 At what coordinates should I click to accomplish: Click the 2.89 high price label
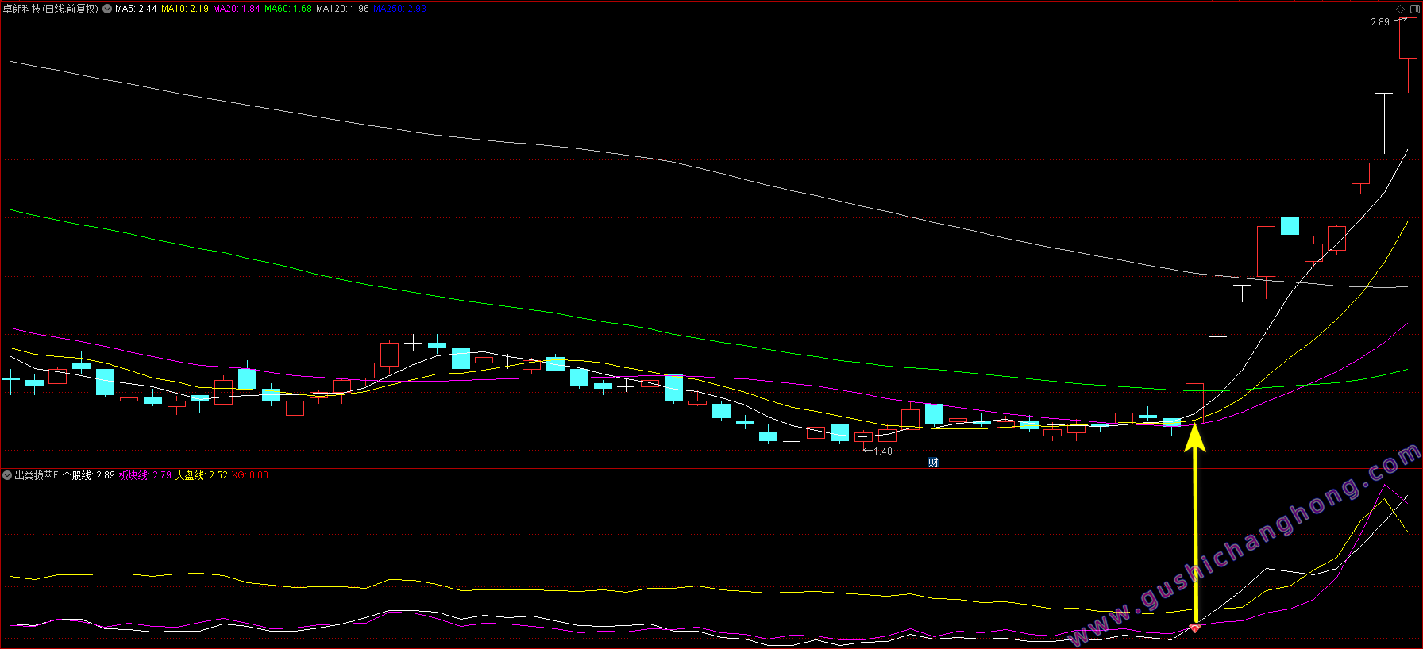[x=1380, y=22]
